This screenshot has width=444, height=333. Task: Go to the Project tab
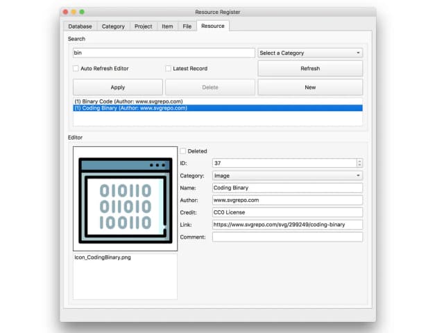[x=143, y=26]
